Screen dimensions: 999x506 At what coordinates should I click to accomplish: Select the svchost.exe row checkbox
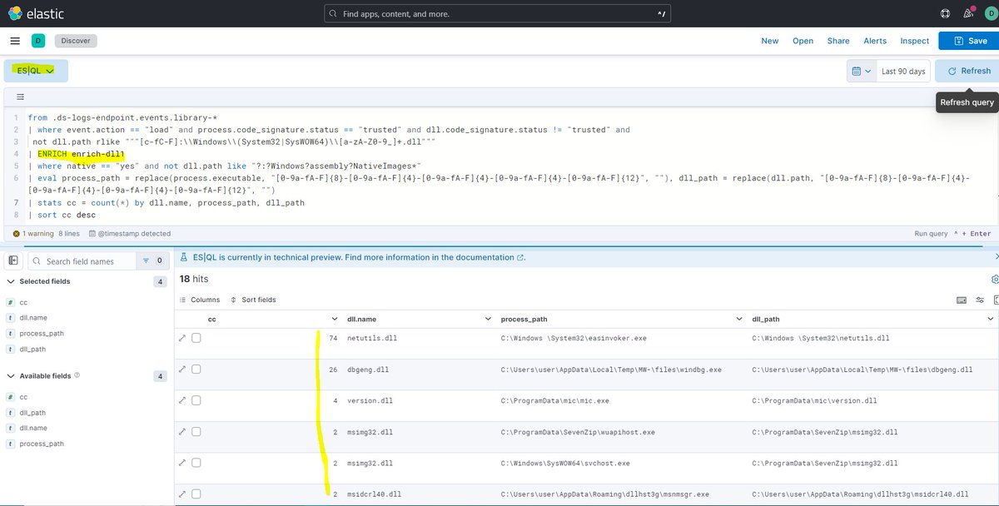(196, 463)
